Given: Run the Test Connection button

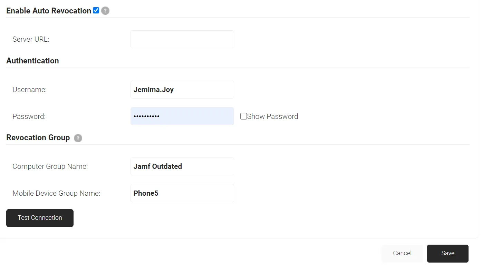Looking at the screenshot, I should (x=40, y=218).
